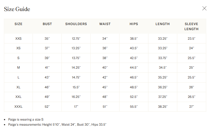Click the SLEEVE LENGTH column header

(191, 26)
